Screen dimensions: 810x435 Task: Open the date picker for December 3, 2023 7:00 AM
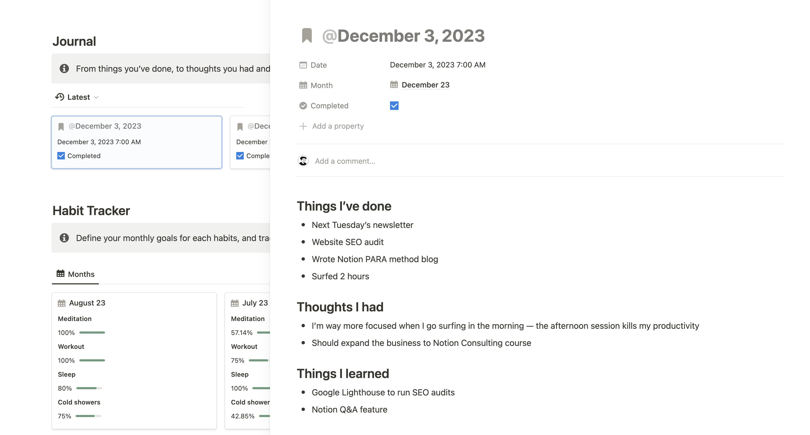click(437, 65)
